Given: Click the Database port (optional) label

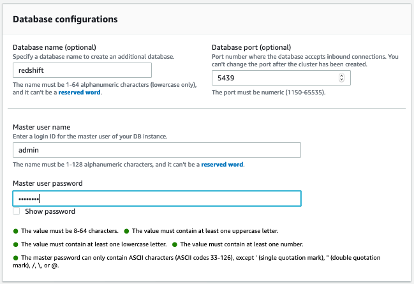Looking at the screenshot, I should (251, 47).
